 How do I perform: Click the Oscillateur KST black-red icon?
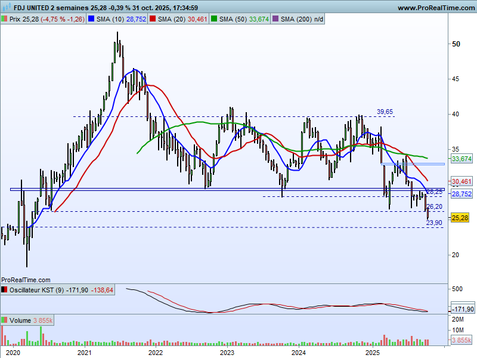4,290
